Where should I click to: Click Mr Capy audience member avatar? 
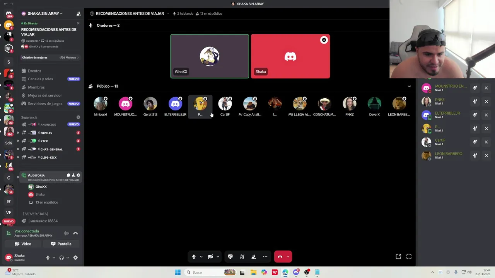coord(250,104)
